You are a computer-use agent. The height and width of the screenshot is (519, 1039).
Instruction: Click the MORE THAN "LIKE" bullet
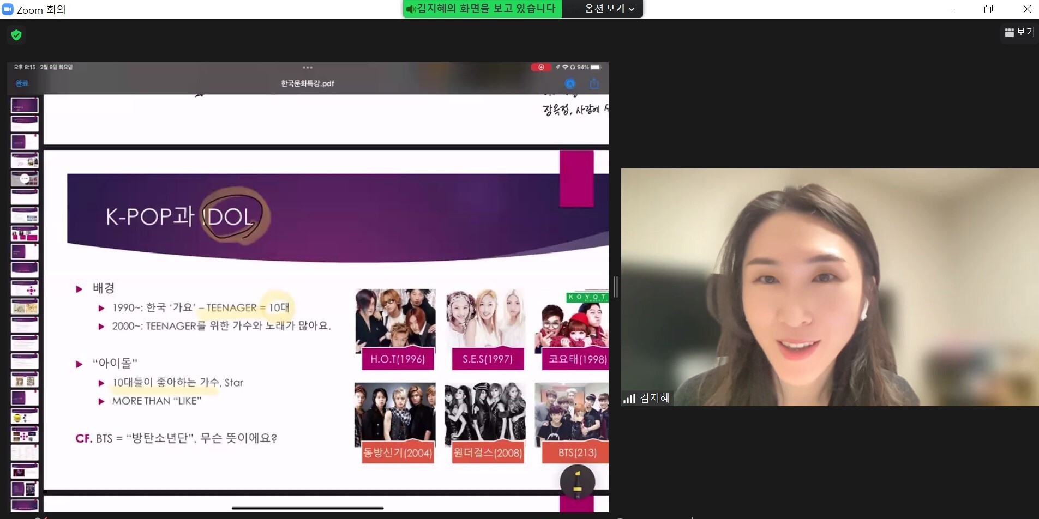click(x=157, y=401)
